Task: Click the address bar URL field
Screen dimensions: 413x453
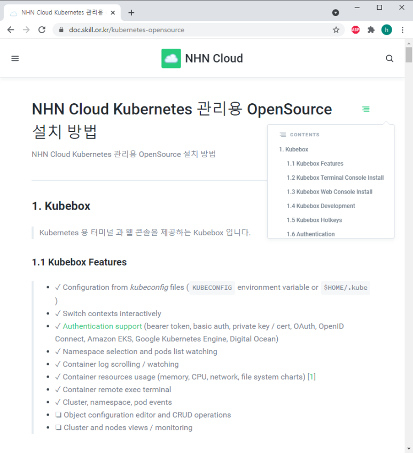Action: coord(199,30)
